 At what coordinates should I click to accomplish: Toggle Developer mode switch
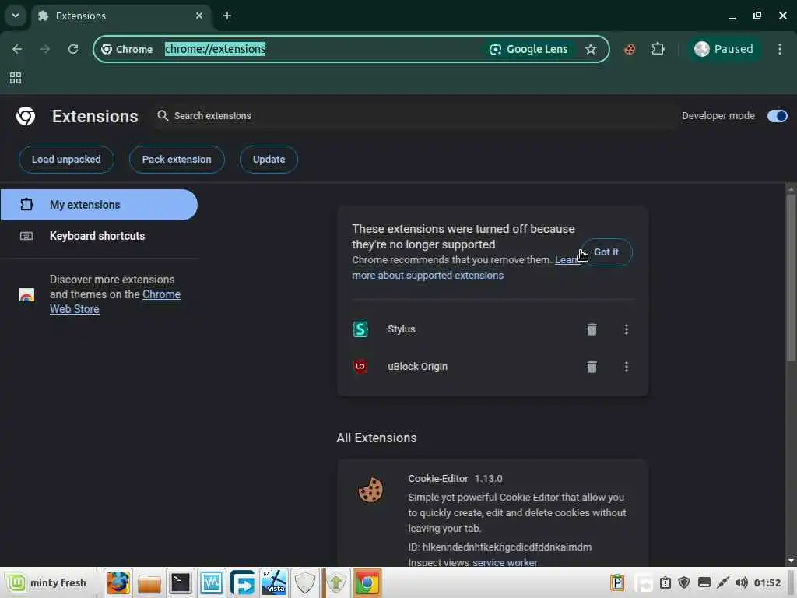778,116
